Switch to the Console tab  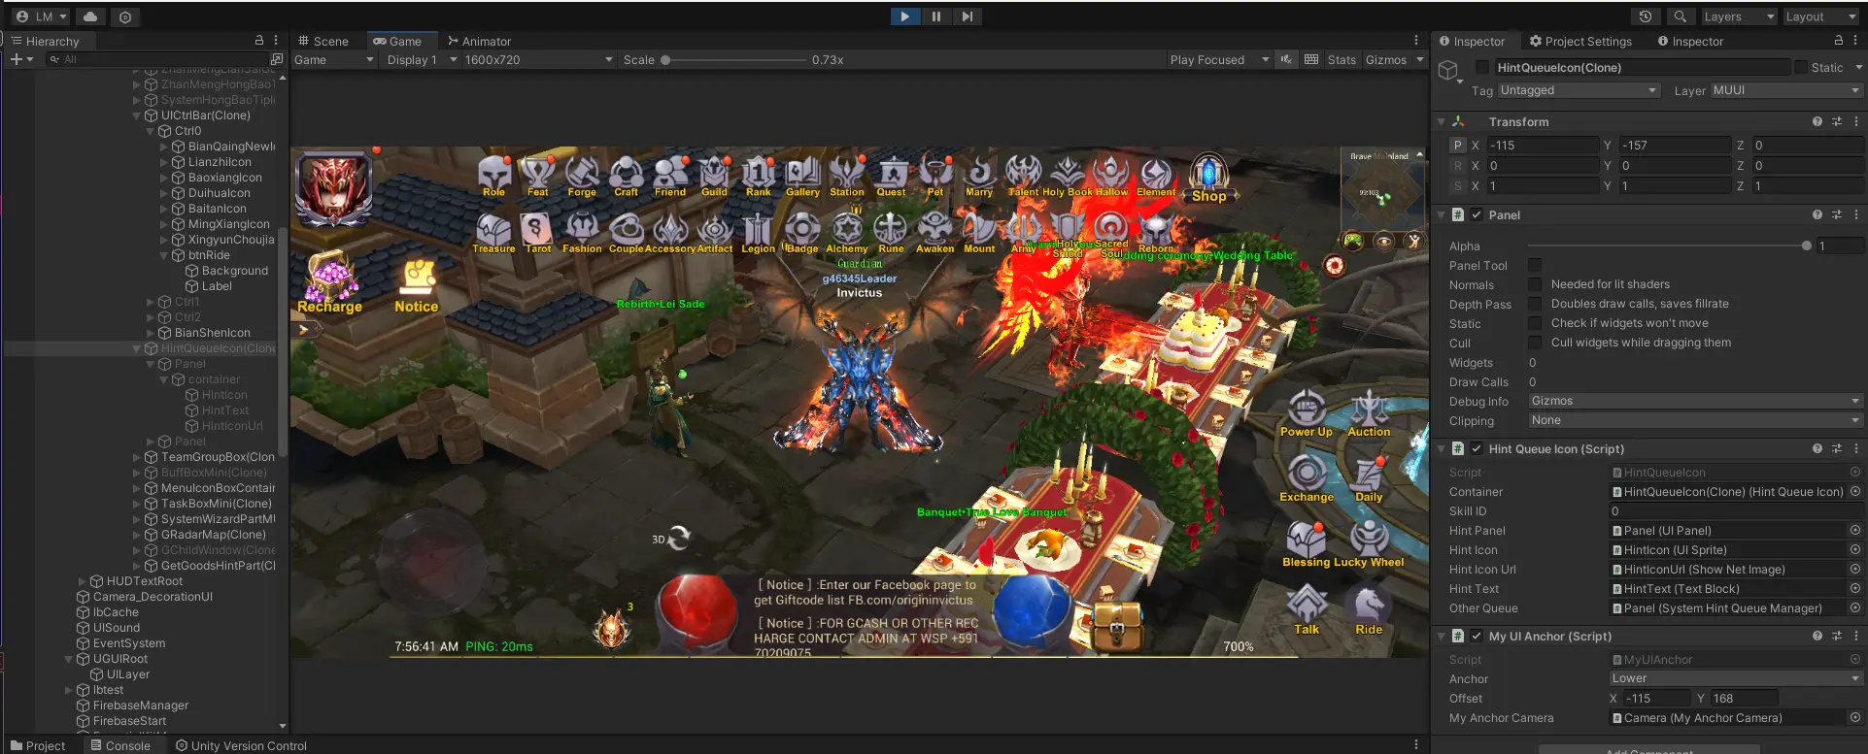120,745
